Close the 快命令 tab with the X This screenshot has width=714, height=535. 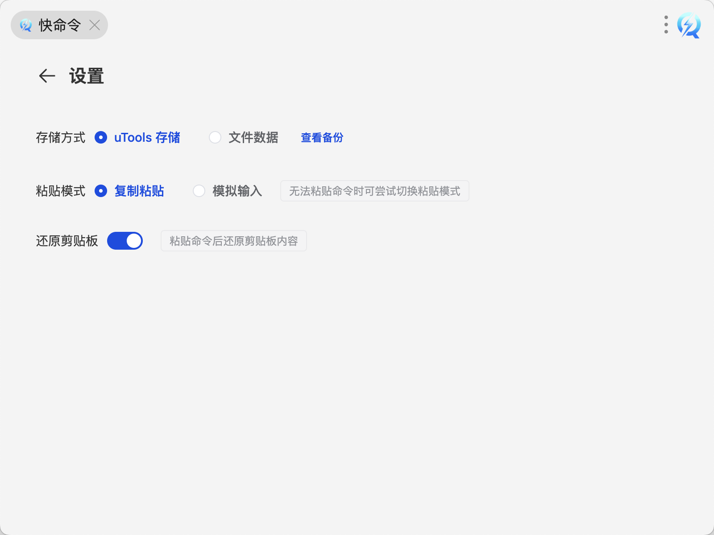pos(95,25)
